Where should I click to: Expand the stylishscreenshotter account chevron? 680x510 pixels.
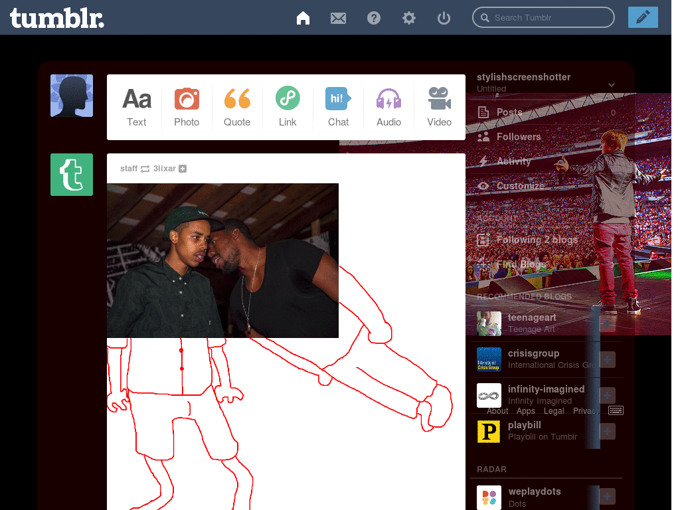[611, 85]
